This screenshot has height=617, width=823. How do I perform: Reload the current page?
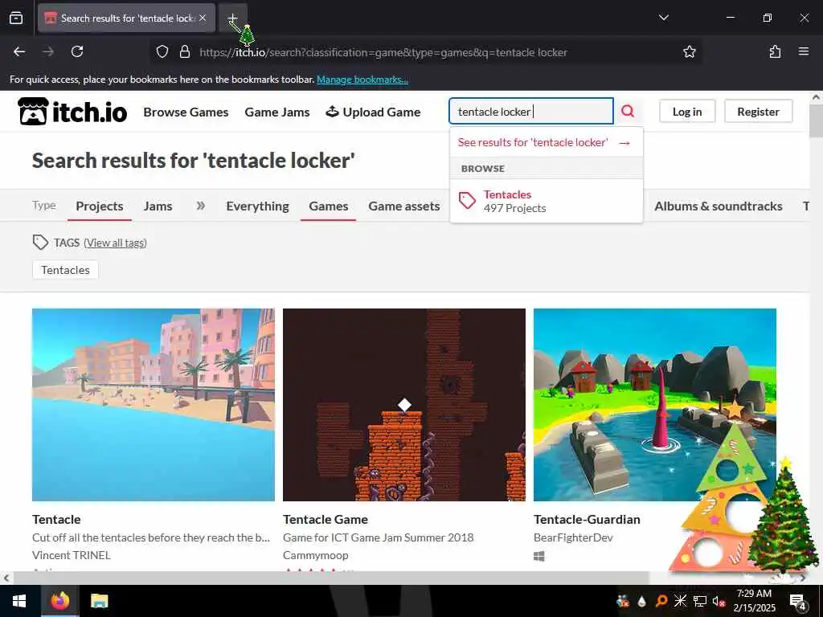pos(77,51)
